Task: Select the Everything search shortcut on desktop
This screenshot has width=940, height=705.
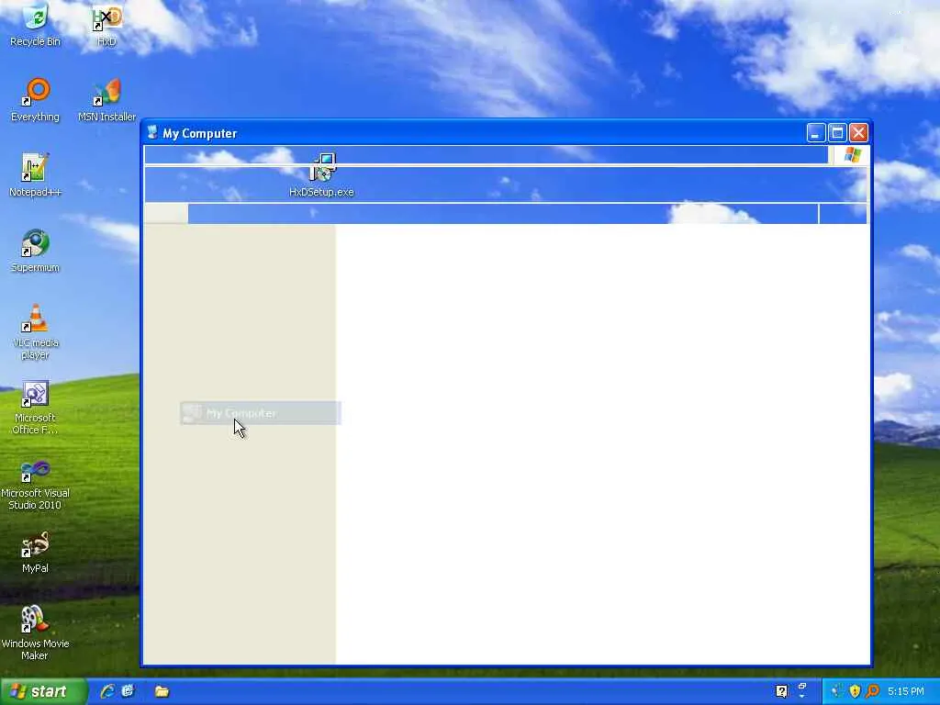Action: click(36, 100)
